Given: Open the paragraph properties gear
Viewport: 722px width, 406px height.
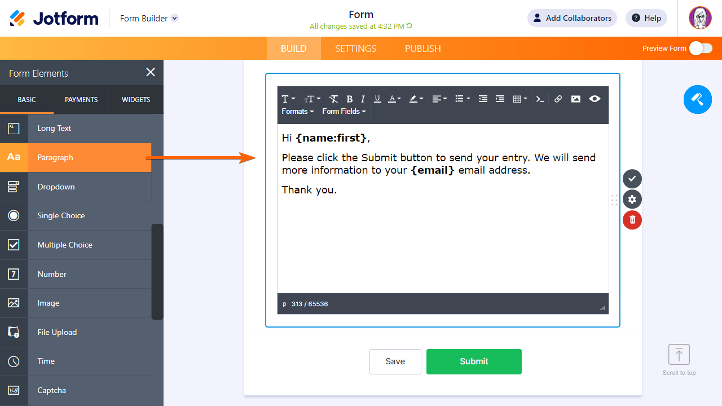Looking at the screenshot, I should coord(632,199).
